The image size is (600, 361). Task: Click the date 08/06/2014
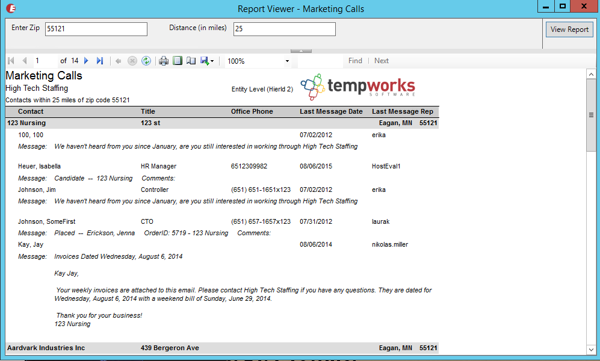coord(316,244)
